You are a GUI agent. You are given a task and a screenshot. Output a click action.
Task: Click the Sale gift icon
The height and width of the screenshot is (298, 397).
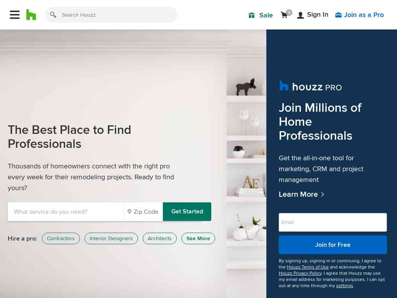pyautogui.click(x=251, y=15)
